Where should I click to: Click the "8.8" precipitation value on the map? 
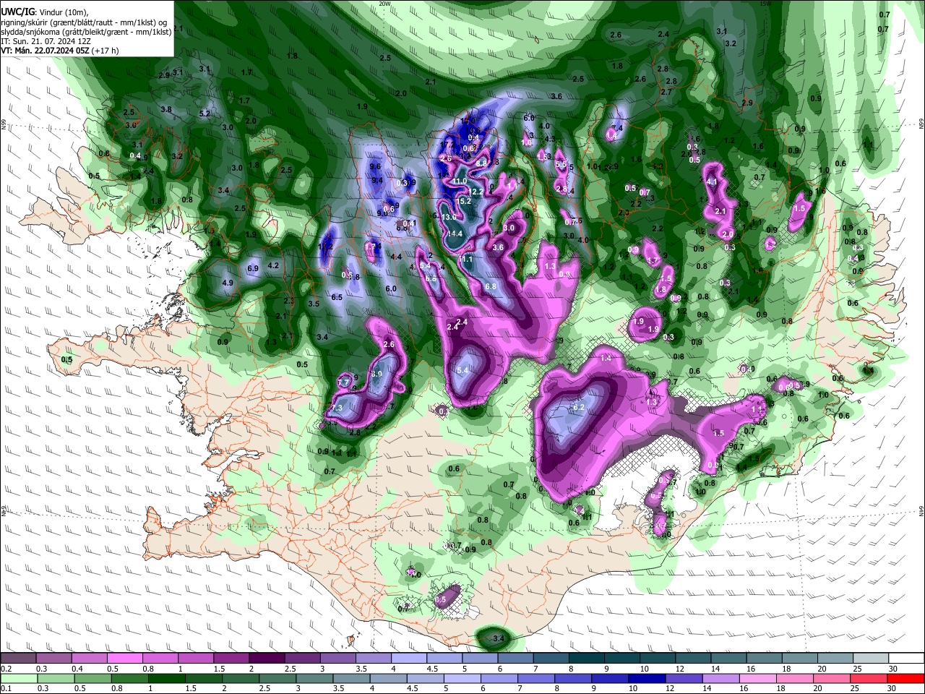coord(482,163)
